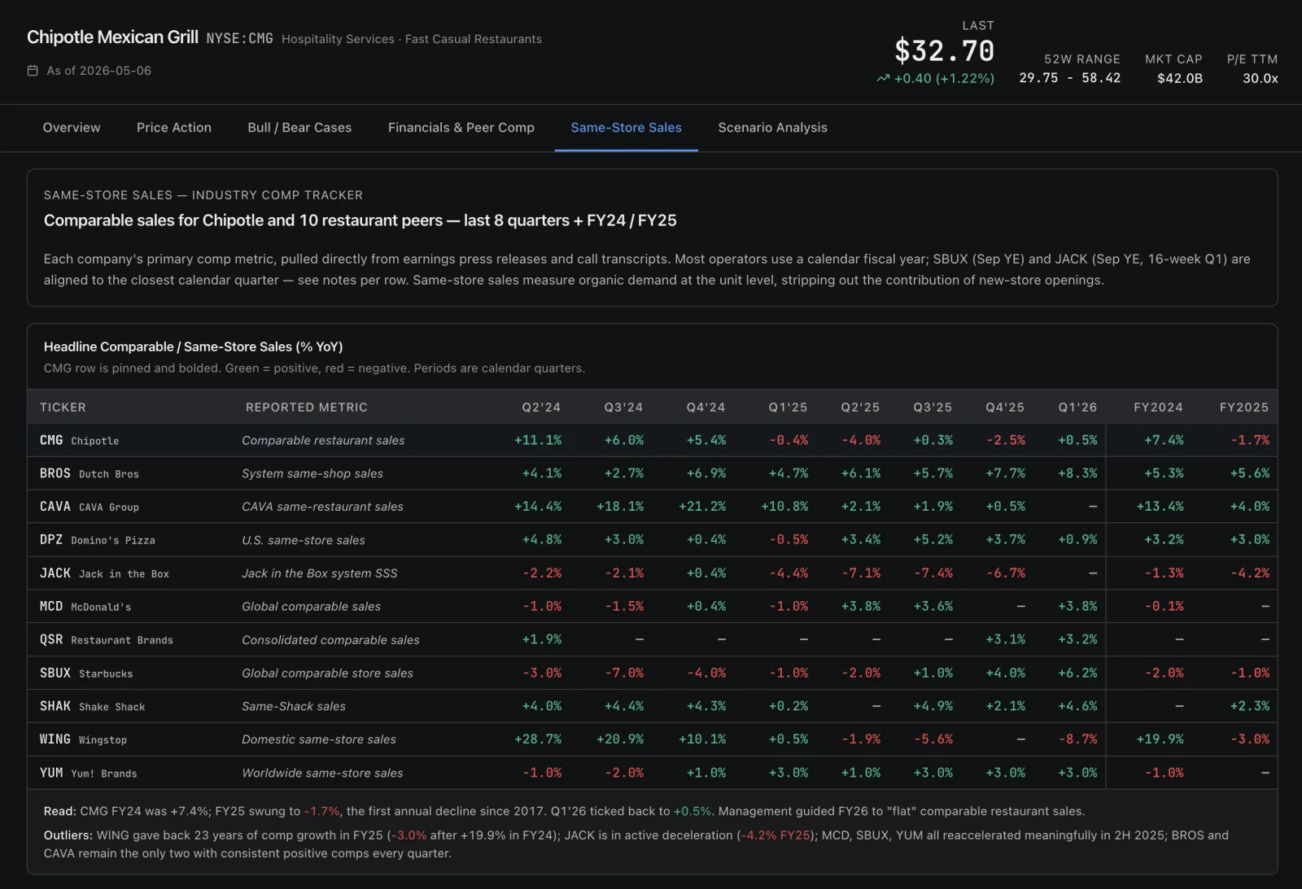Sort by the FY2025 column header
The width and height of the screenshot is (1302, 889).
[1244, 407]
